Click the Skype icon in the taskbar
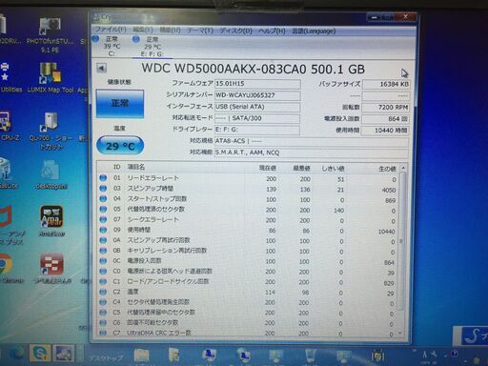The image size is (488, 366). [x=39, y=353]
